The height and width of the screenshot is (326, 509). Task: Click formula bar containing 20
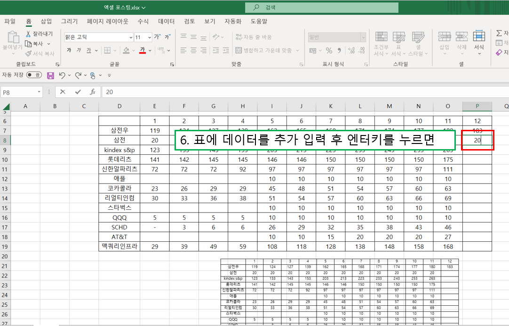coord(305,92)
